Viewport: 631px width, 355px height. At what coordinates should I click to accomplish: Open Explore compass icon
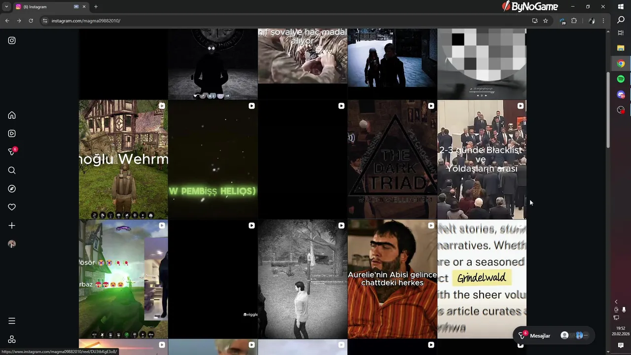pyautogui.click(x=12, y=189)
